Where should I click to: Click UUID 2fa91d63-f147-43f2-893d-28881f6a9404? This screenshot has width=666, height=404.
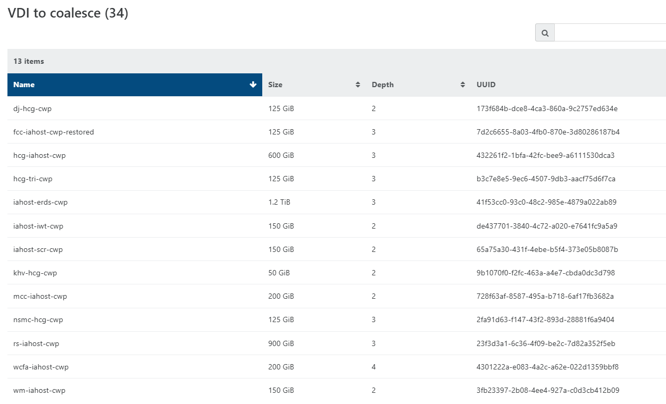545,319
